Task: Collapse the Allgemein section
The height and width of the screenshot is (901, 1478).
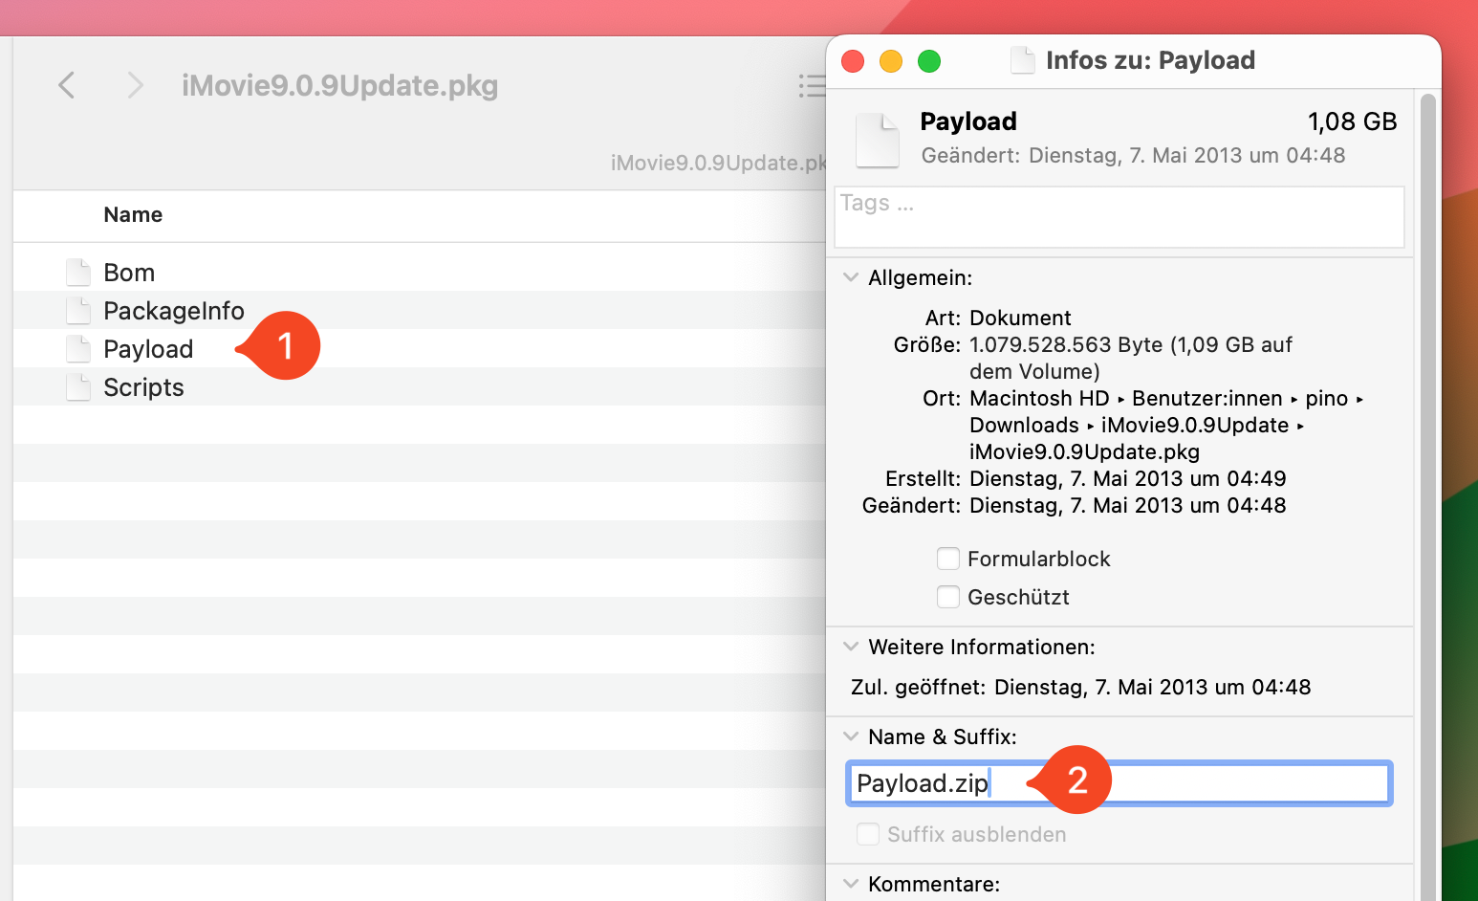Action: coord(851,277)
